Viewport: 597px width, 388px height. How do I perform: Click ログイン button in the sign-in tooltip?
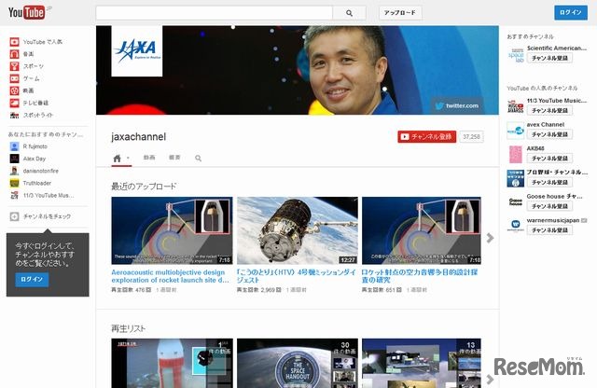click(32, 280)
